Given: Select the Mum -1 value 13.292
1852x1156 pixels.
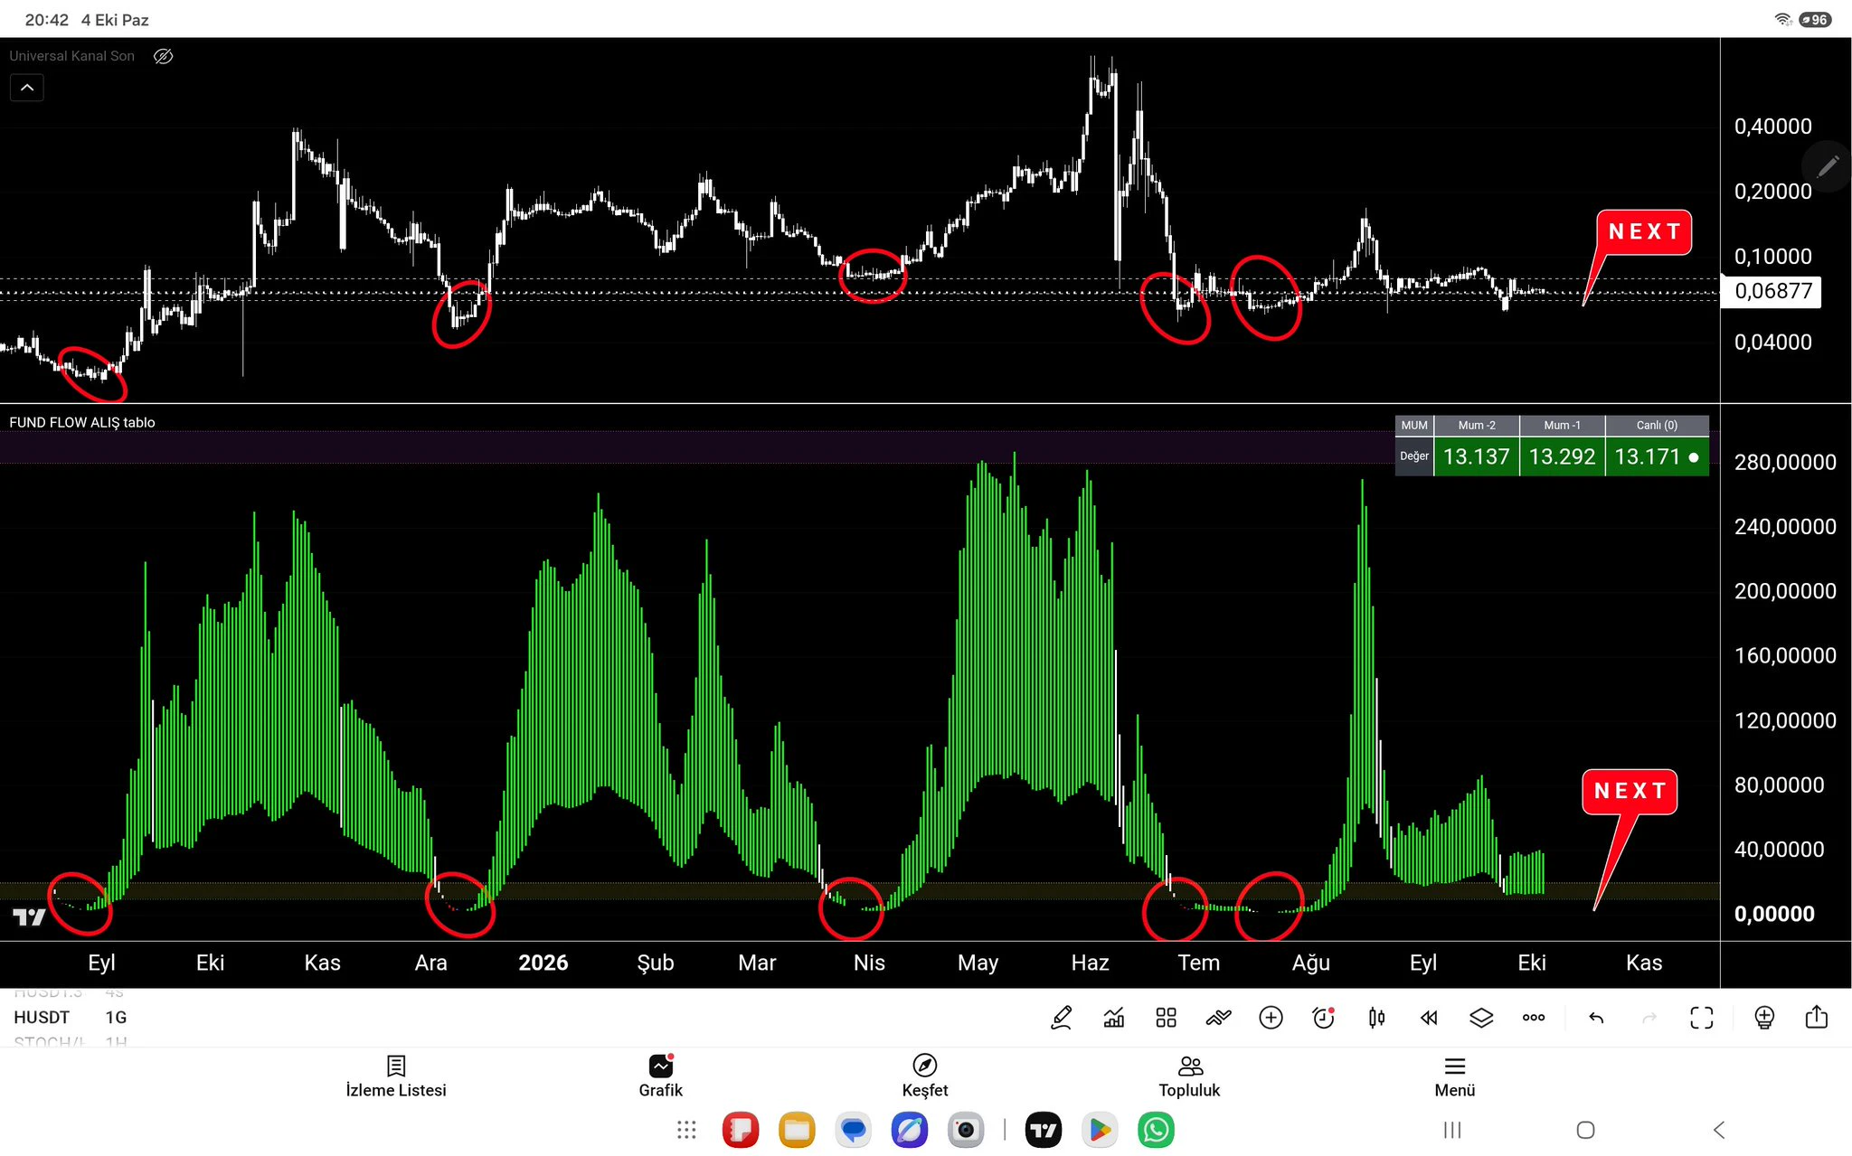Looking at the screenshot, I should pyautogui.click(x=1562, y=456).
